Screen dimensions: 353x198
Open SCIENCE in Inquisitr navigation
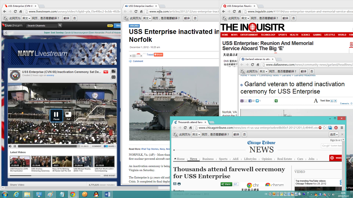point(306,35)
